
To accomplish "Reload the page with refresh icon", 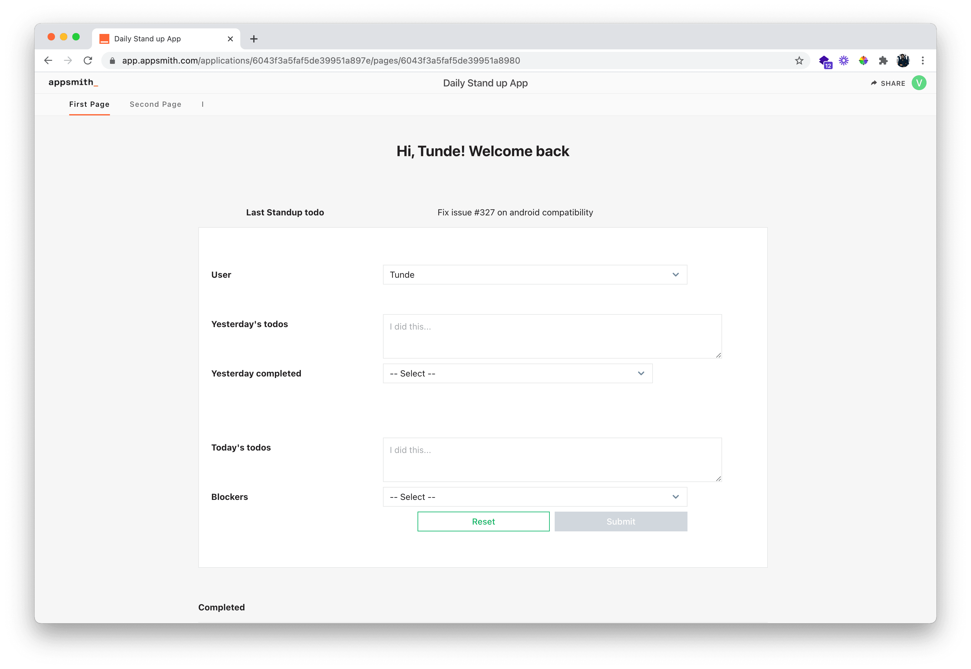I will click(x=88, y=60).
